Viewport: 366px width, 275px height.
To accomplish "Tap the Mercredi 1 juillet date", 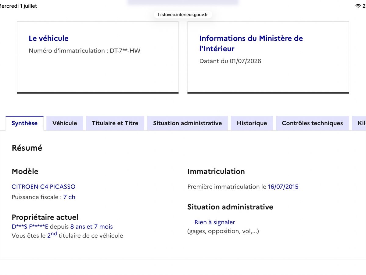I will click(x=18, y=6).
